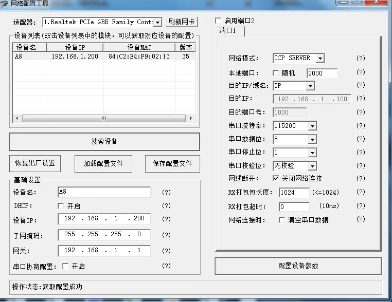Screen dimensions: 392x302
Task: Click the 网关 address field
Action: [x=104, y=251]
